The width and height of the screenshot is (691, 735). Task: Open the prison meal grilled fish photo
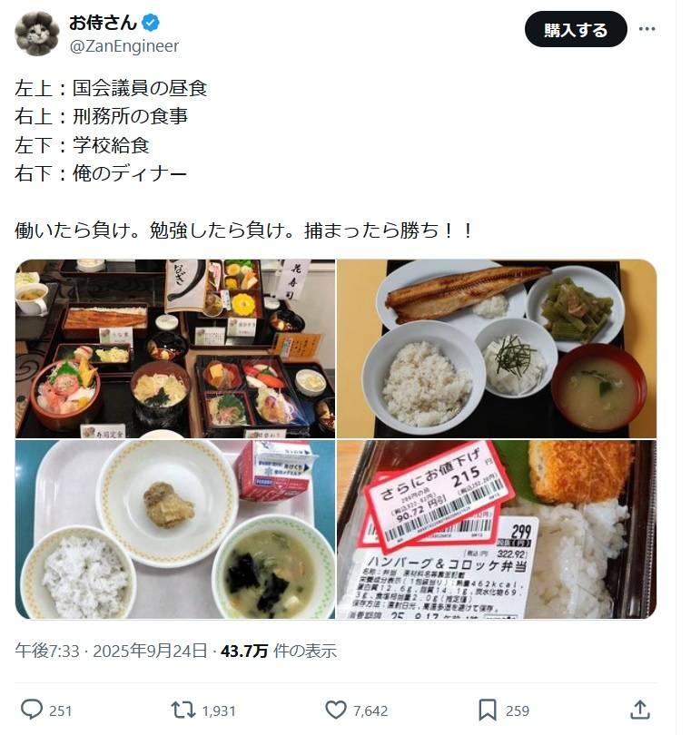497,348
